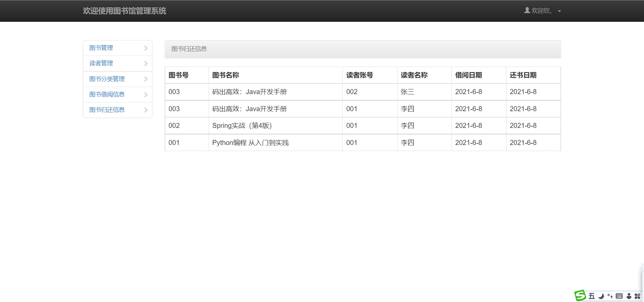The width and height of the screenshot is (644, 302).
Task: Click the 五 Wubi mode icon
Action: click(592, 296)
